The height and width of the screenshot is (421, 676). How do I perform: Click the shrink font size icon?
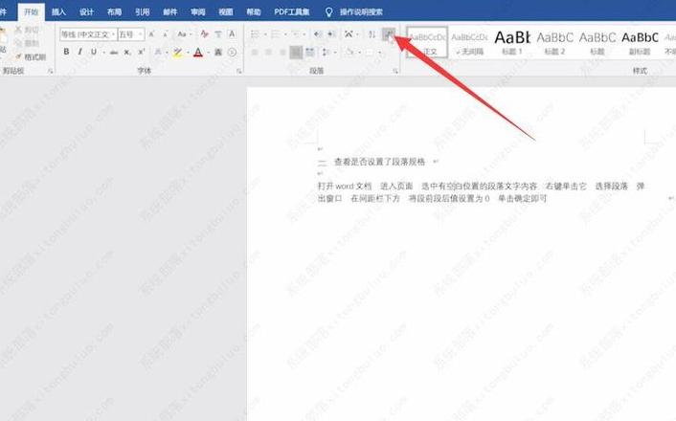165,34
